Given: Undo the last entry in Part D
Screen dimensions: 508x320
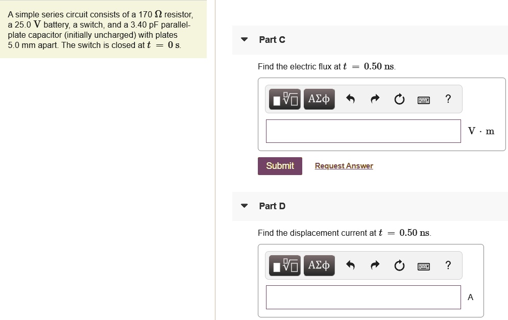Looking at the screenshot, I should click(x=350, y=265).
